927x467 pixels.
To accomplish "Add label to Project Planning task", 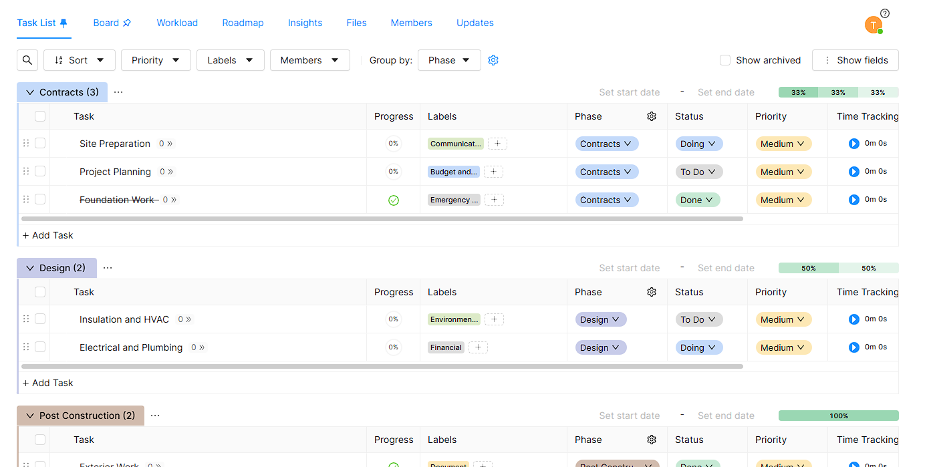I will (x=493, y=172).
